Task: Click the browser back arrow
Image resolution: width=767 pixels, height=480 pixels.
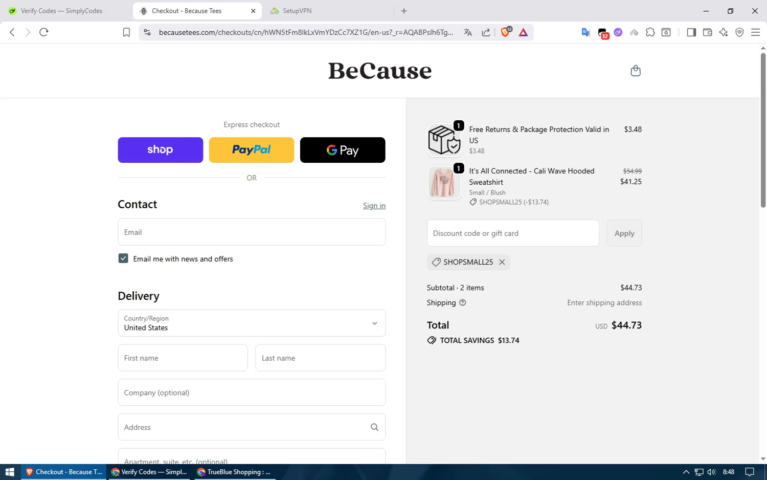Action: click(12, 32)
